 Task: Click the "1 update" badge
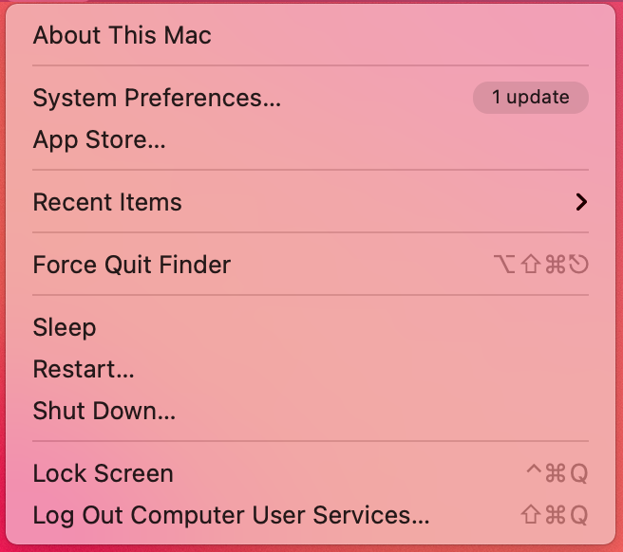[x=530, y=98]
